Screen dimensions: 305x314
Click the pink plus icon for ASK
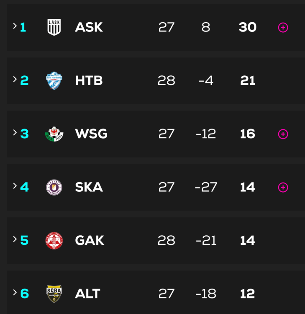coord(283,28)
